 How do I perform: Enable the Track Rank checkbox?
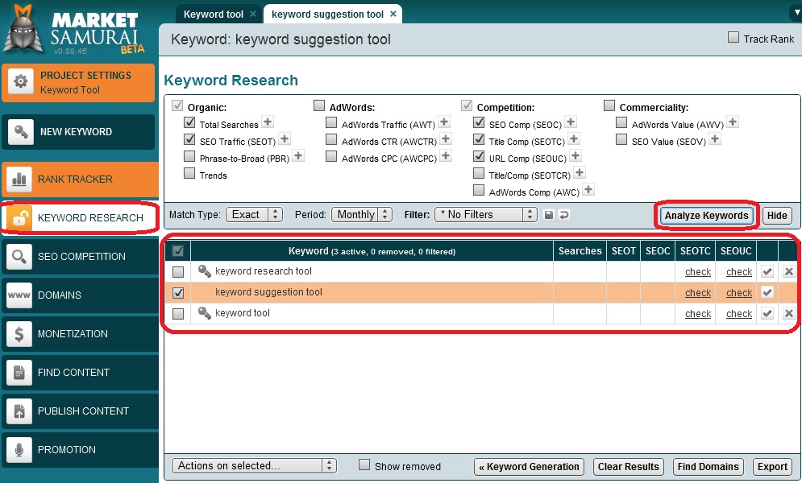(733, 37)
